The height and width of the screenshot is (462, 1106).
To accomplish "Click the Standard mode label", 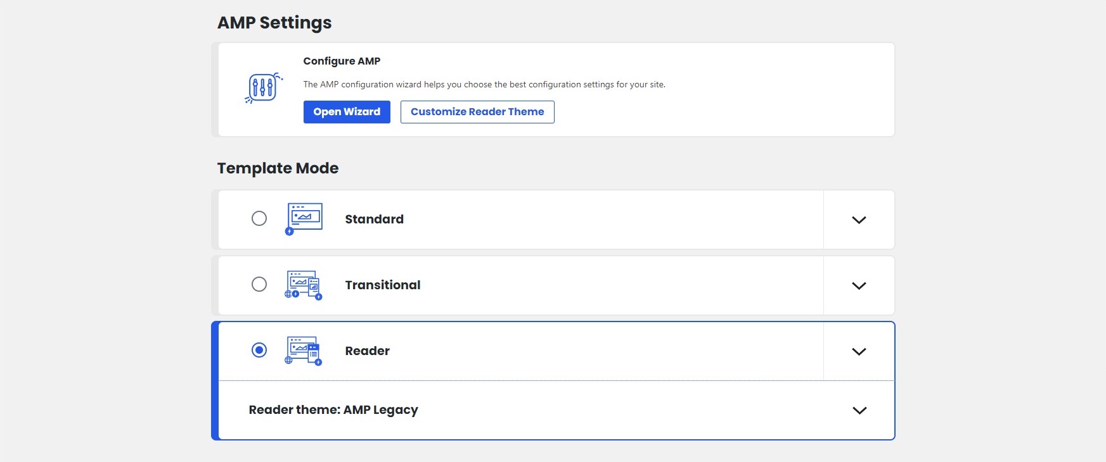I will [x=374, y=220].
